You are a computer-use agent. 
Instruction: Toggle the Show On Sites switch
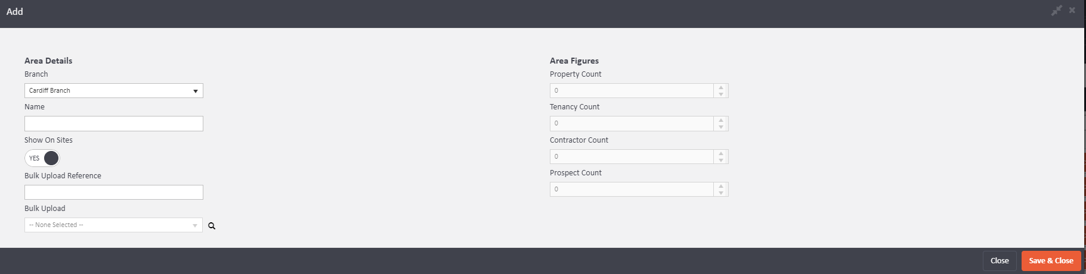[x=42, y=158]
